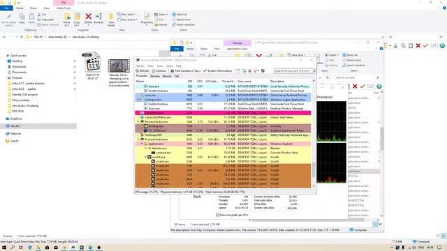Viewport: 447px width, 251px height.
Task: Click the red X icon in Process Hacker toolbar
Action: point(249,71)
